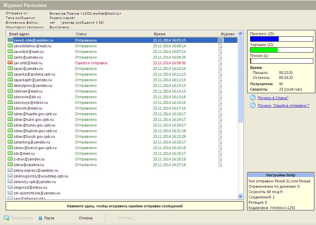Select row zdrav@tuadm.gov.spb.ru
The image size is (316, 225).
point(122,114)
